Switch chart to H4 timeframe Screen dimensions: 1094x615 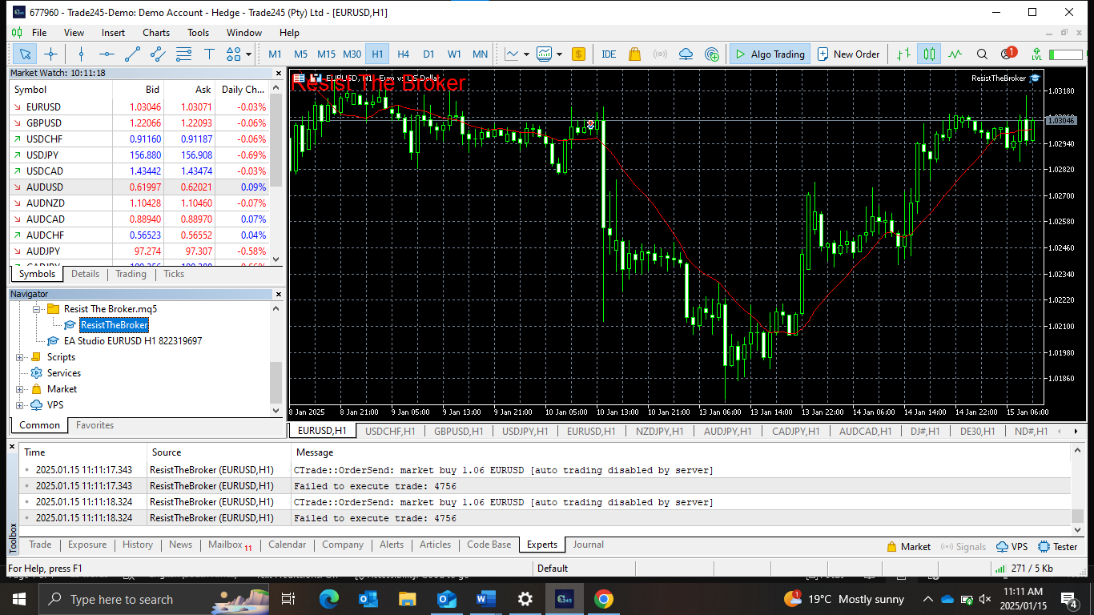pyautogui.click(x=403, y=54)
